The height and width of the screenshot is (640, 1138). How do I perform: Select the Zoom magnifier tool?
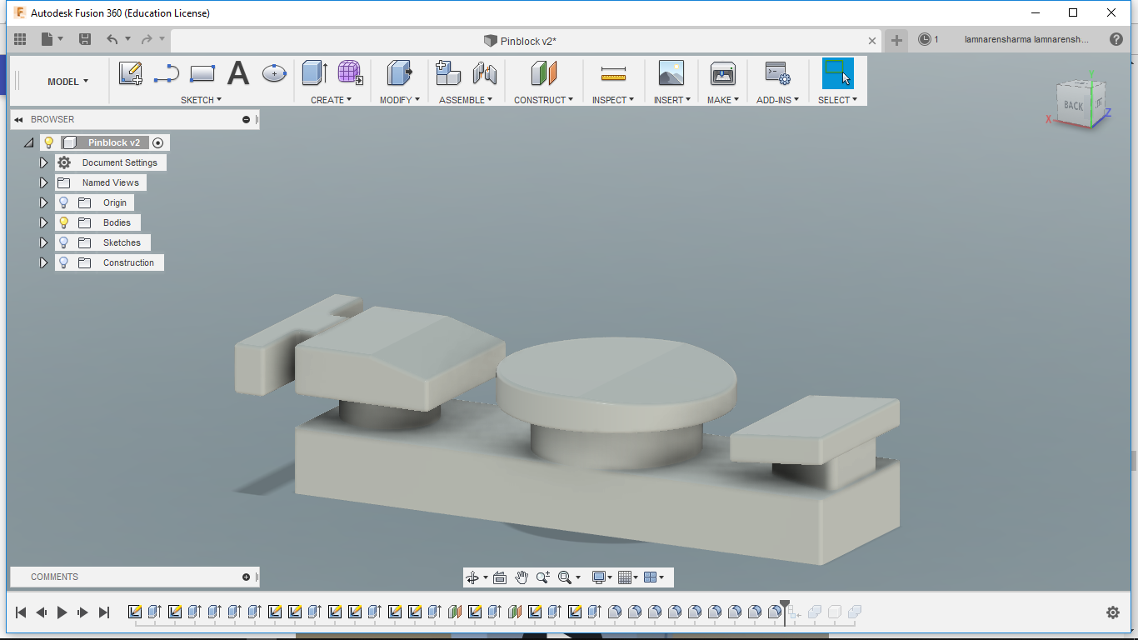click(x=543, y=577)
